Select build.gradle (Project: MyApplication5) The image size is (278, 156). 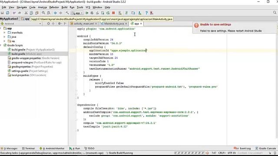coord(31,50)
